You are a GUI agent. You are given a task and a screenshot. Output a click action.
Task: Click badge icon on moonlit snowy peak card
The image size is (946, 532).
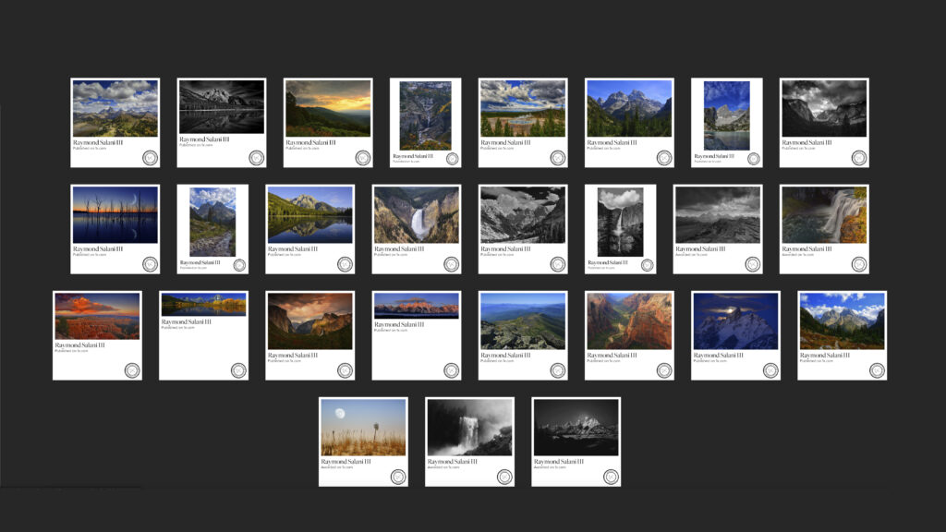[x=770, y=370]
